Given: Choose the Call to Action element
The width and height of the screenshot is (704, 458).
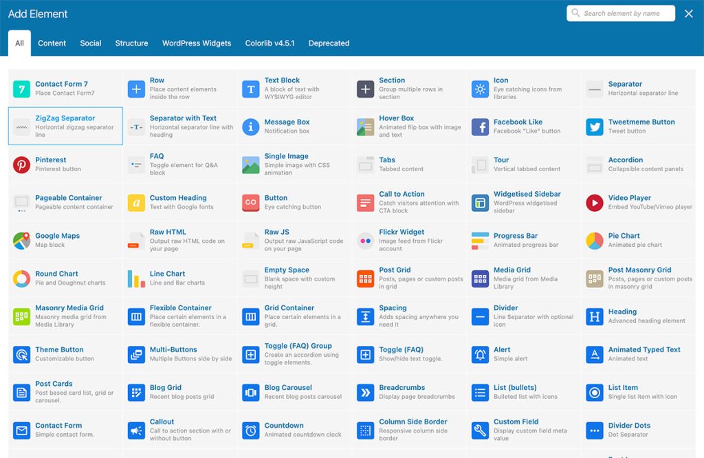Looking at the screenshot, I should coord(408,201).
